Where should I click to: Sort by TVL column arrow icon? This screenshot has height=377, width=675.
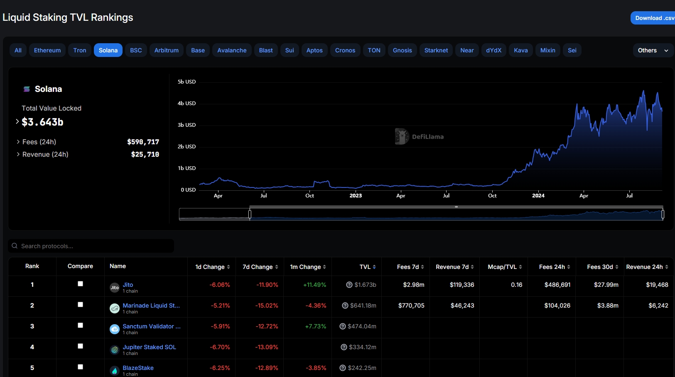(374, 267)
